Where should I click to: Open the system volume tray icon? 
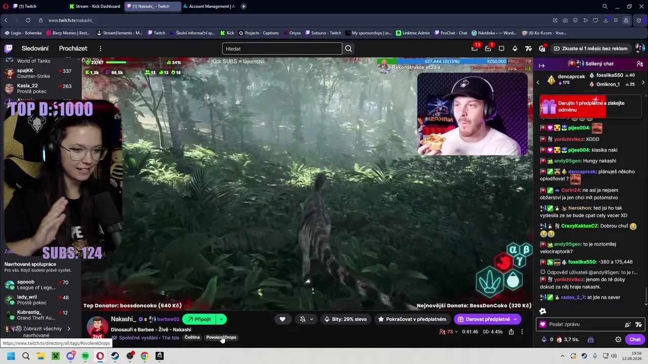coord(614,356)
